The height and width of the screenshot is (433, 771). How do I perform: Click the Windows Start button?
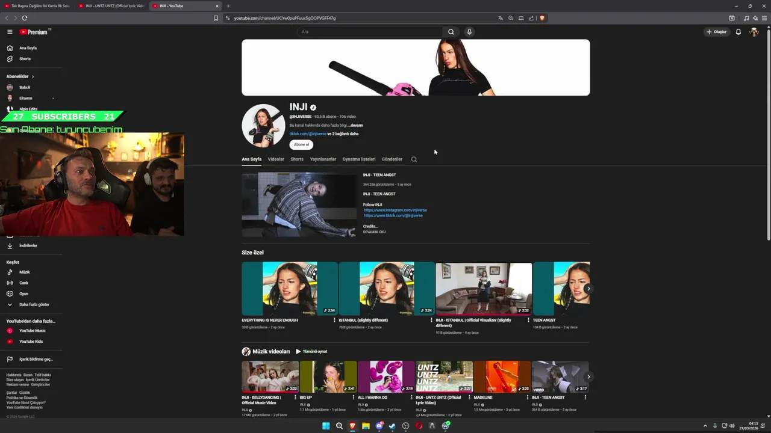(326, 426)
